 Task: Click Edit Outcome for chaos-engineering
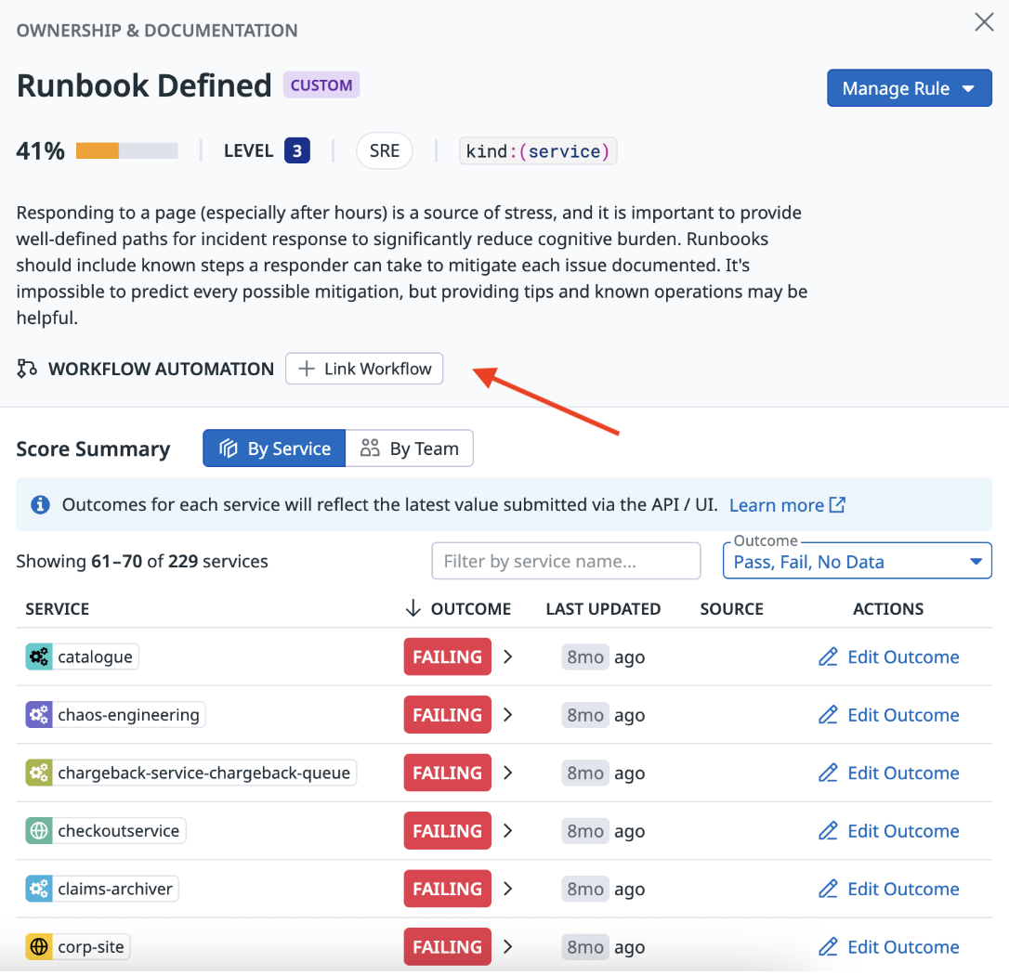click(x=888, y=715)
